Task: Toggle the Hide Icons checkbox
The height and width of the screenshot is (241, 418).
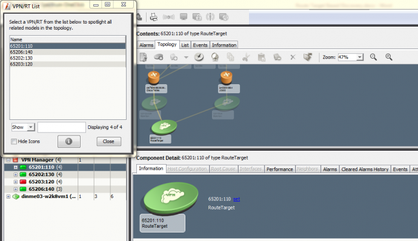Action: point(14,141)
